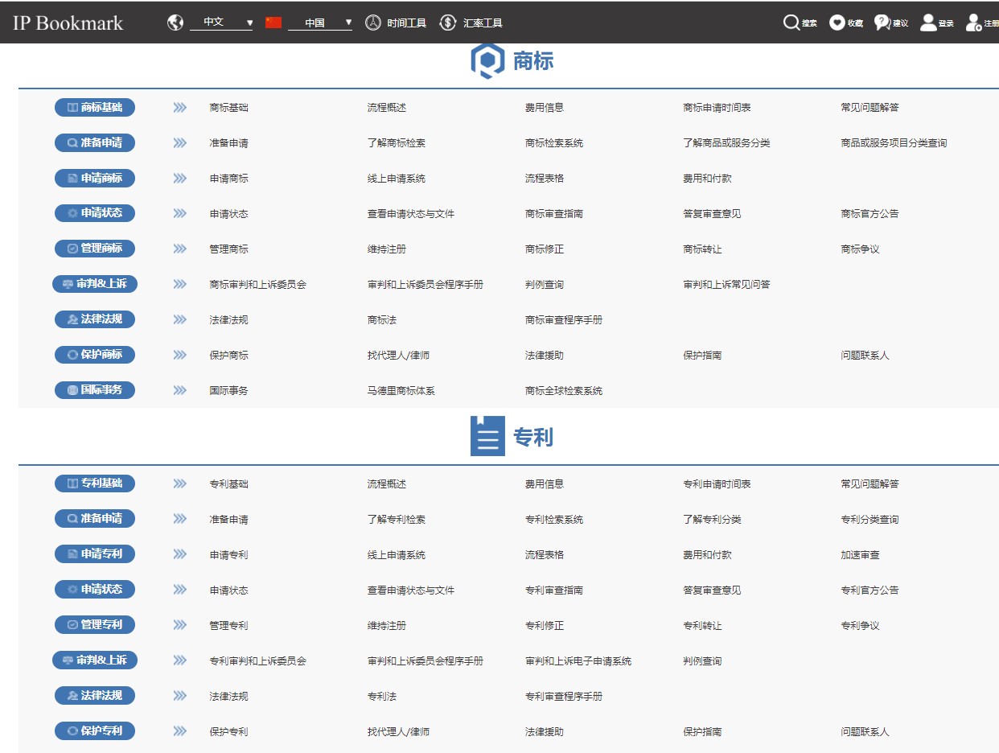This screenshot has width=999, height=753.
Task: Select the 申请商标 category pill
Action: tap(95, 178)
